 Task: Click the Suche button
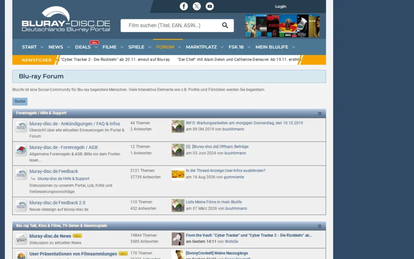click(x=20, y=102)
